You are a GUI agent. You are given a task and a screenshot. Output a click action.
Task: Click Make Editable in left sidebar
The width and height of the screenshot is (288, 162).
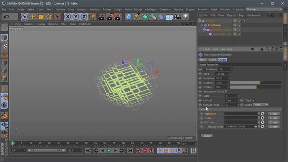coord(4,28)
